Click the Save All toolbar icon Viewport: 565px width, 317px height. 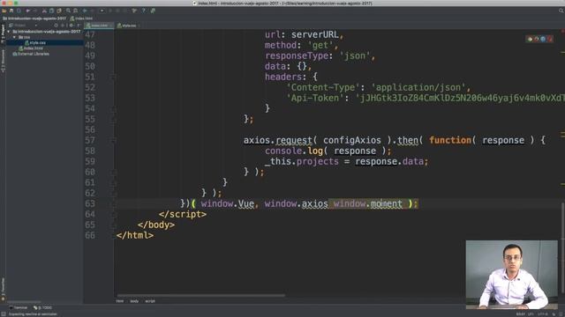(11, 11)
